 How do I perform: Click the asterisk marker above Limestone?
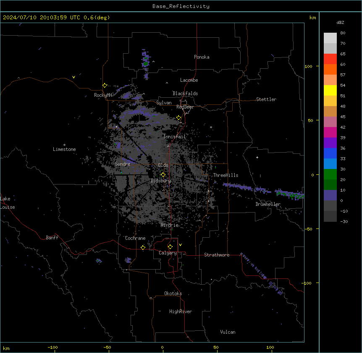[64, 145]
